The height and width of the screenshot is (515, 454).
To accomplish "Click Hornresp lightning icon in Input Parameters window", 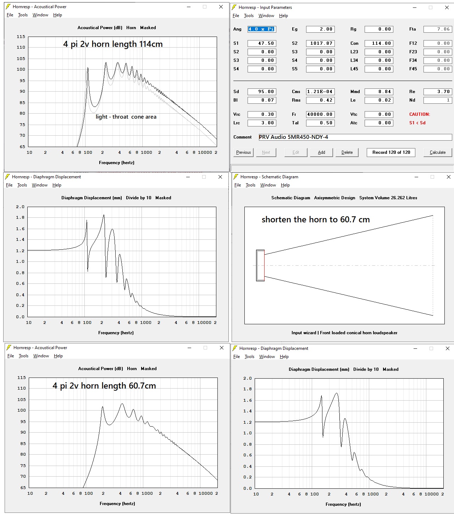I will [x=234, y=7].
